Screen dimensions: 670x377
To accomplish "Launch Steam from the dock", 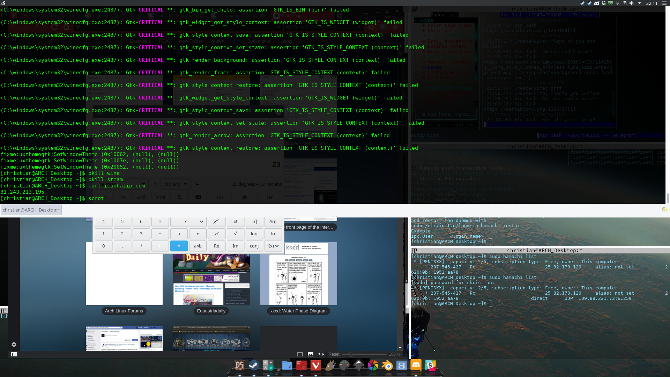I will [x=254, y=365].
